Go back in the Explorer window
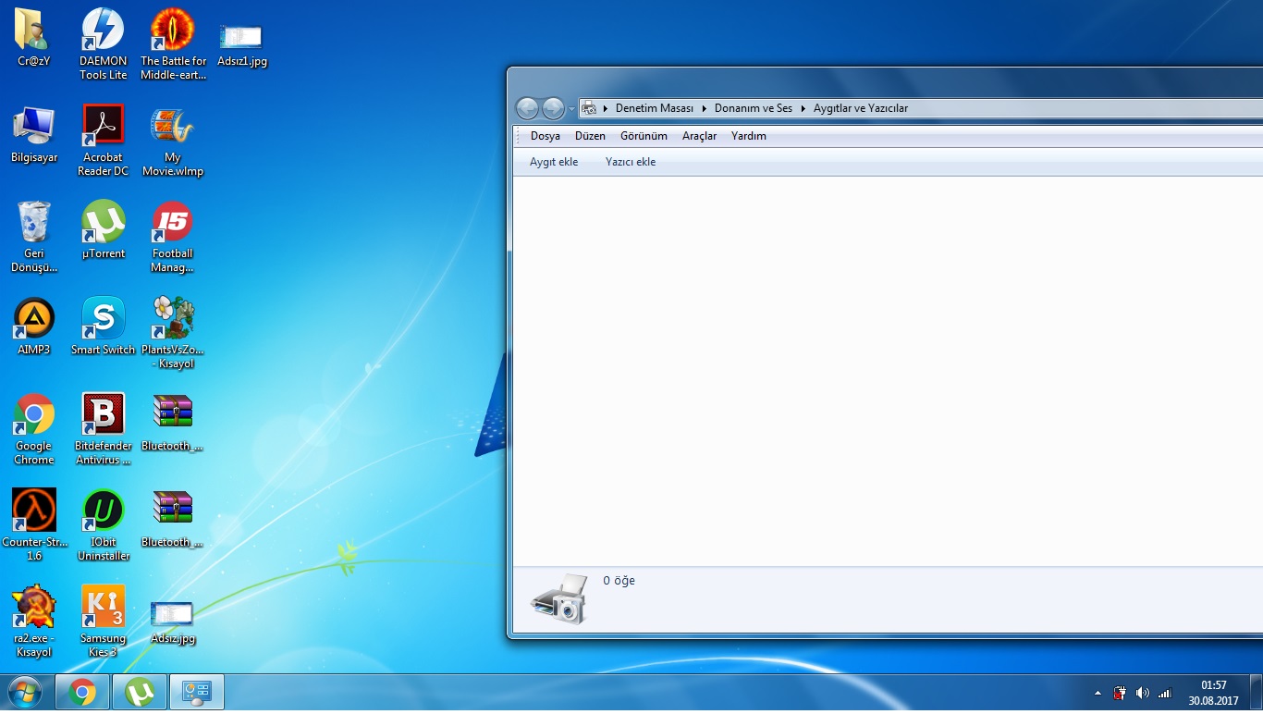This screenshot has height=714, width=1263. (x=527, y=108)
